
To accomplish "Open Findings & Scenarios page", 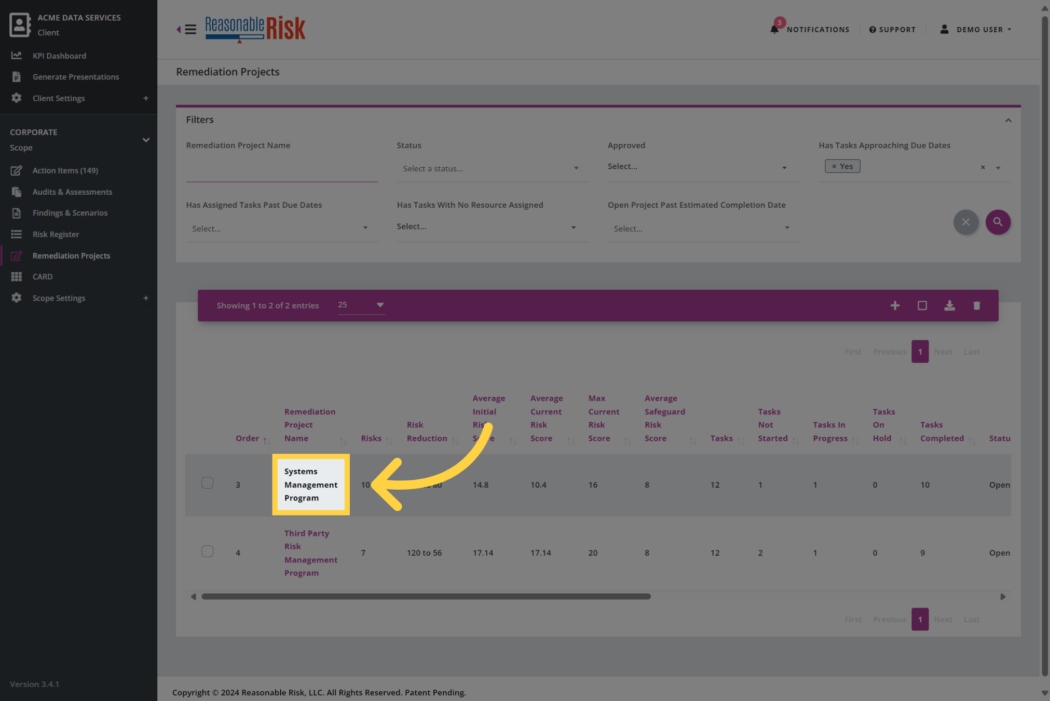I will [x=70, y=213].
